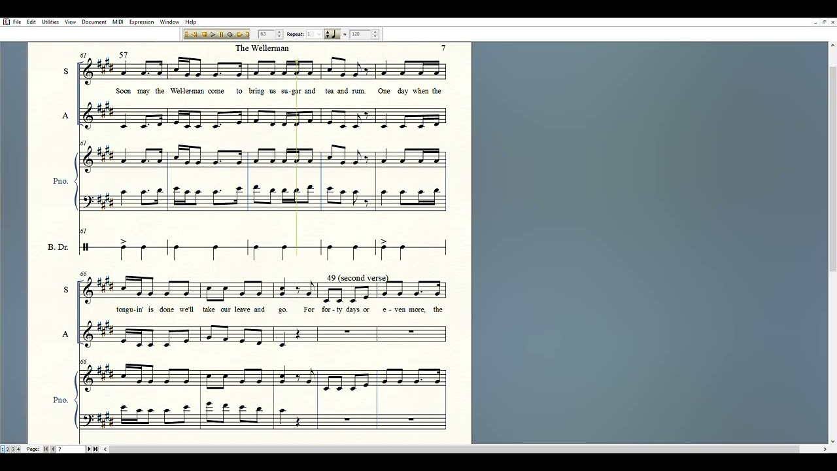Screen dimensions: 837x471
Task: Select layer 2 button
Action: click(x=8, y=449)
